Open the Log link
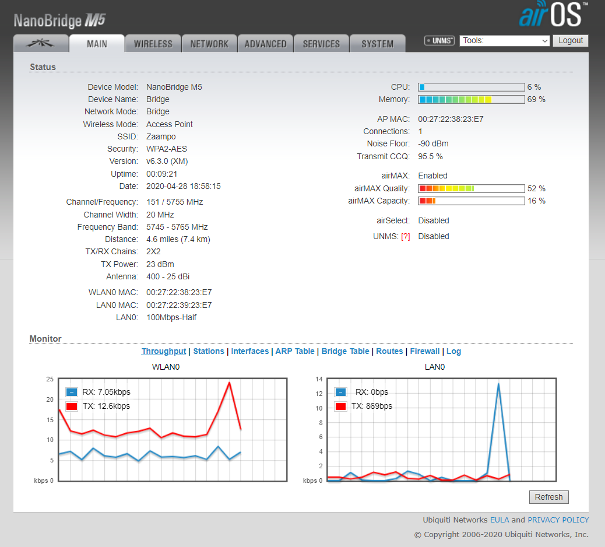This screenshot has width=605, height=547. [453, 351]
